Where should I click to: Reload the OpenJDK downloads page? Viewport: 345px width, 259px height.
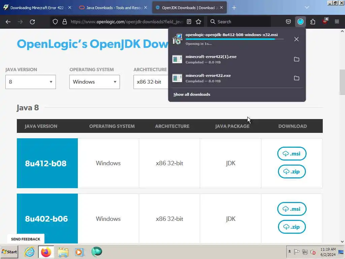point(32,22)
